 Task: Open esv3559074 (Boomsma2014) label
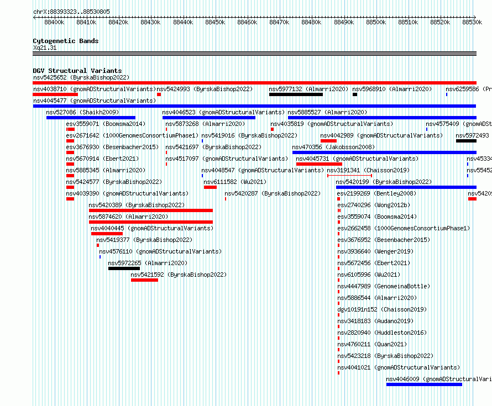[x=377, y=217]
